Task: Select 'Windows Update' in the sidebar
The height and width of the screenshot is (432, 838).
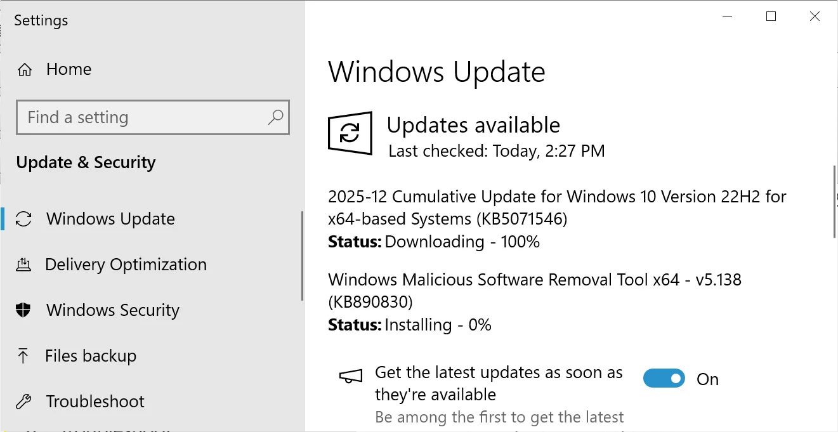Action: [x=110, y=218]
